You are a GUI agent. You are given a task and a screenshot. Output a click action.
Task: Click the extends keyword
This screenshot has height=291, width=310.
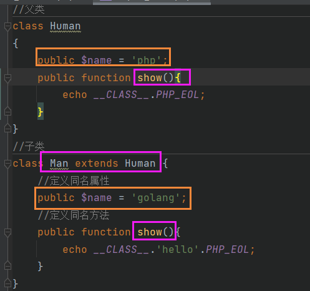(97, 163)
